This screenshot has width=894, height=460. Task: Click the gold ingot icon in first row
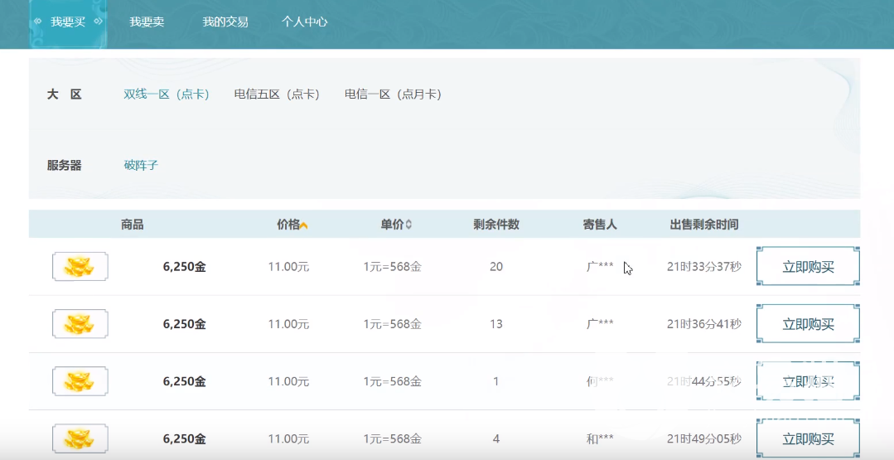80,267
